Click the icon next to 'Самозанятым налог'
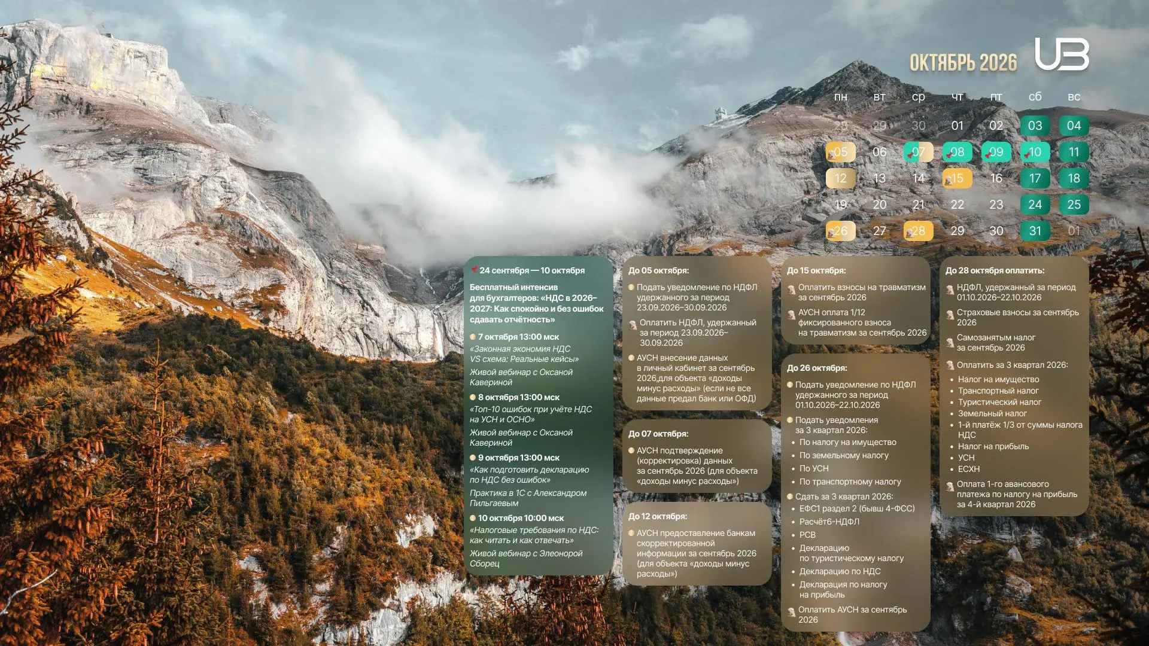Screen dimensions: 1149x646 click(950, 342)
